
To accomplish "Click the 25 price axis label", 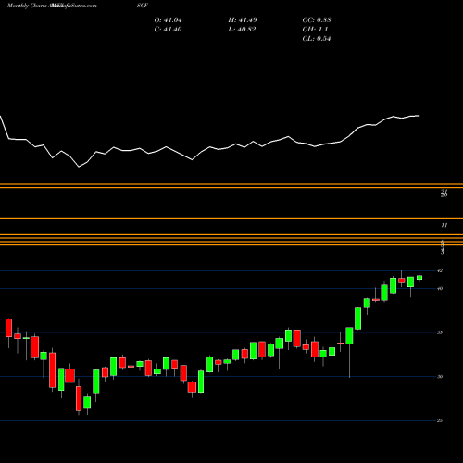I will click(x=440, y=420).
